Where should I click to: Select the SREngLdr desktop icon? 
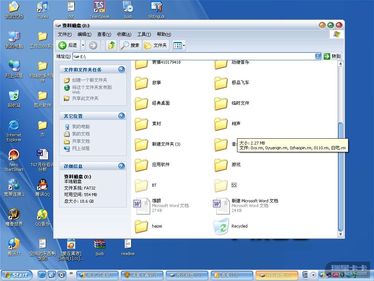156,10
